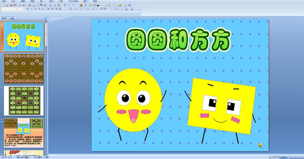The width and height of the screenshot is (304, 159).
Task: Click the Open file folder icon
Action: pyautogui.click(x=7, y=5)
